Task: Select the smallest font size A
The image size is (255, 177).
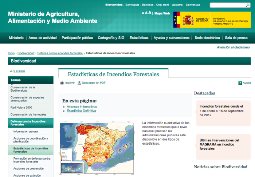Action: pos(143,13)
